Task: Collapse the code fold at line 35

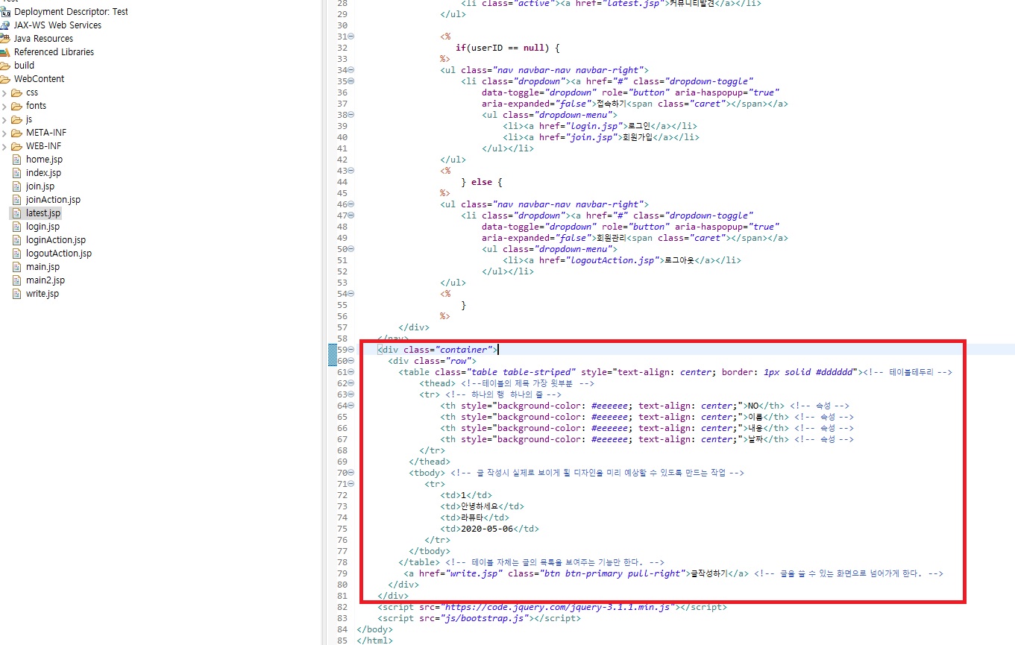Action: [x=351, y=81]
